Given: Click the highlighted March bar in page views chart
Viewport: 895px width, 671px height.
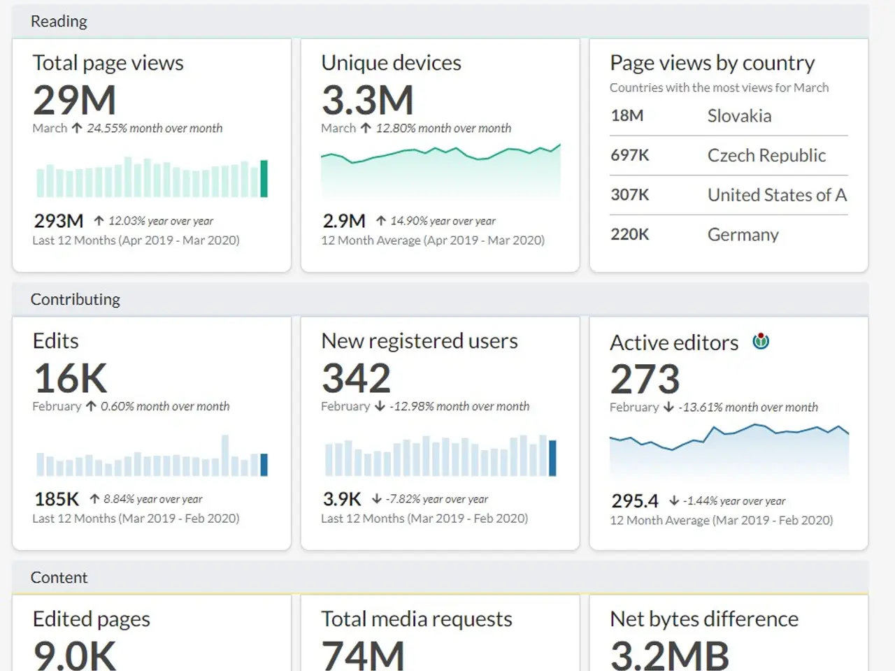Looking at the screenshot, I should (x=264, y=179).
